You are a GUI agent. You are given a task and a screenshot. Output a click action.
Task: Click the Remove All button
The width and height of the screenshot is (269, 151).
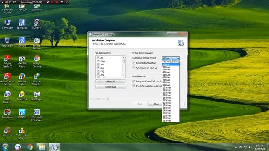pyautogui.click(x=110, y=87)
